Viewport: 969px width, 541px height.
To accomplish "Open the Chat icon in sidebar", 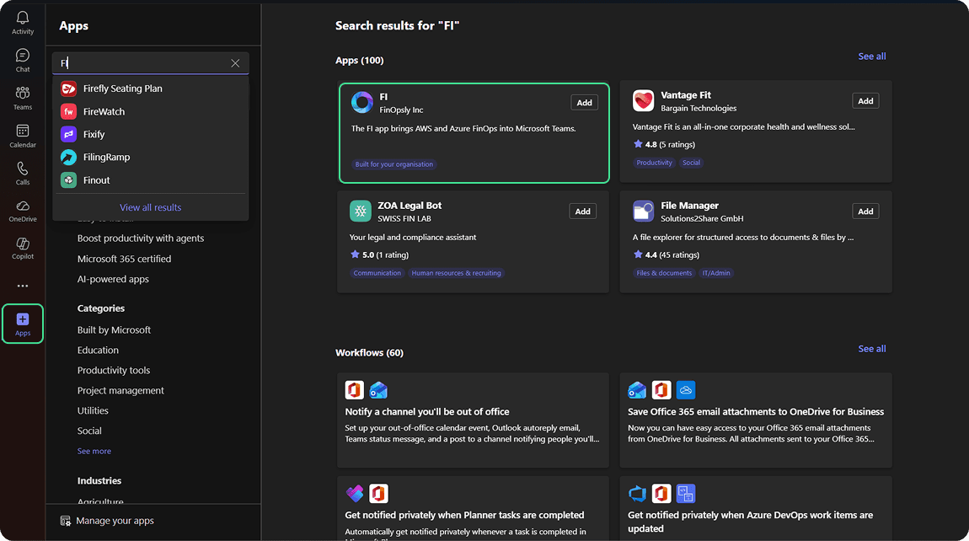I will coord(23,56).
